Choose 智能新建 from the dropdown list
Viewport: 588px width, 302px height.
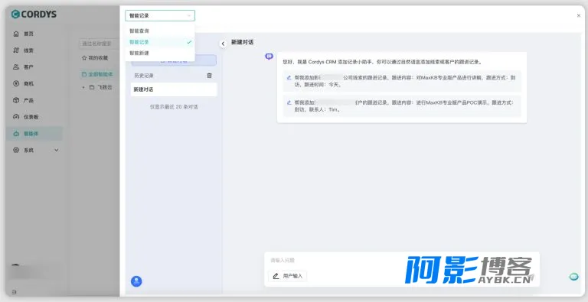160,54
